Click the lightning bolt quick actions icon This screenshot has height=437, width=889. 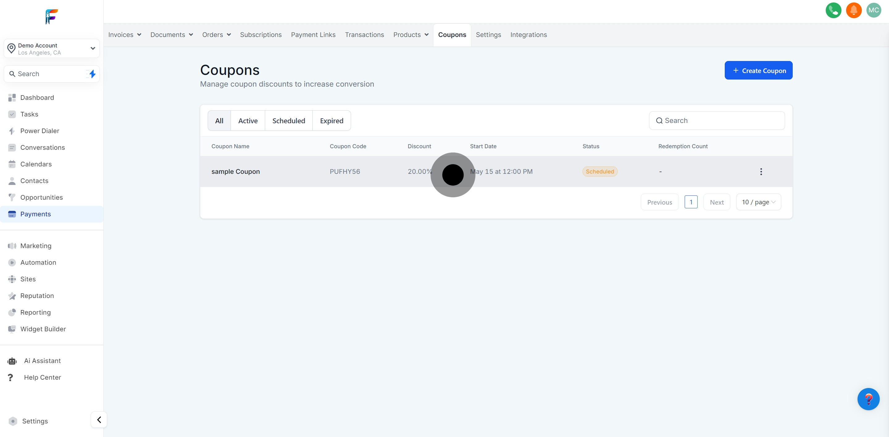click(x=92, y=74)
